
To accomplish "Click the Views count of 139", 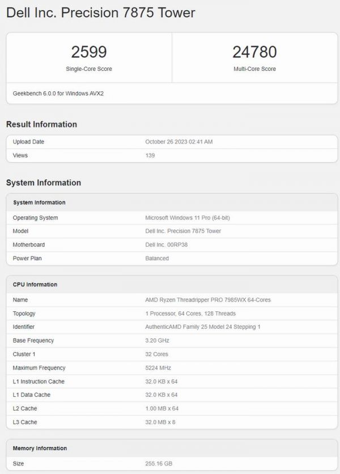I will pos(150,155).
